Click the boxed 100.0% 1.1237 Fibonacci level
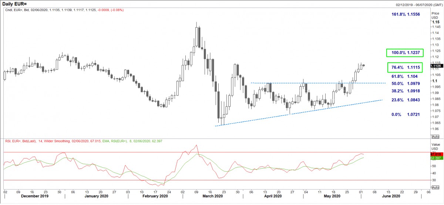Image resolution: width=444 pixels, height=205 pixels. click(406, 53)
